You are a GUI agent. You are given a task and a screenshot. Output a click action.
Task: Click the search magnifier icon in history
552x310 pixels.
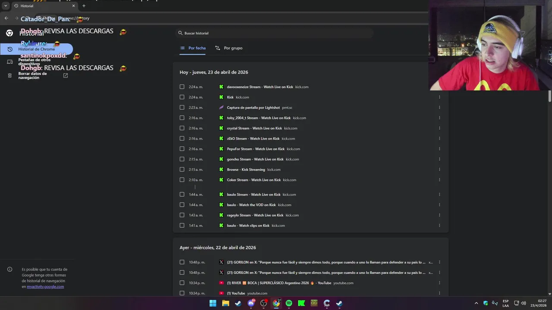coord(180,33)
